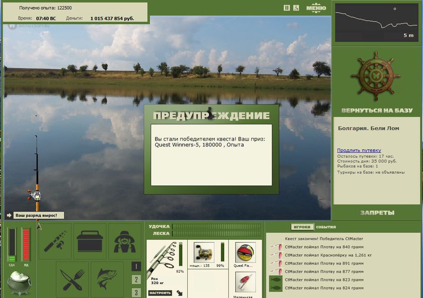The height and width of the screenshot is (298, 423).
Task: Switch to the ИГРОКИ tab
Action: tap(302, 227)
